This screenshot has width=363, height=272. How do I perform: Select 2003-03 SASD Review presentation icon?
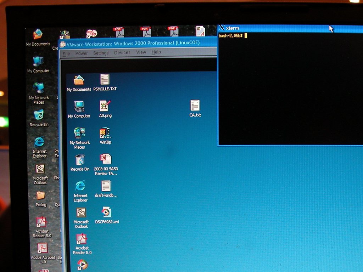(x=106, y=159)
